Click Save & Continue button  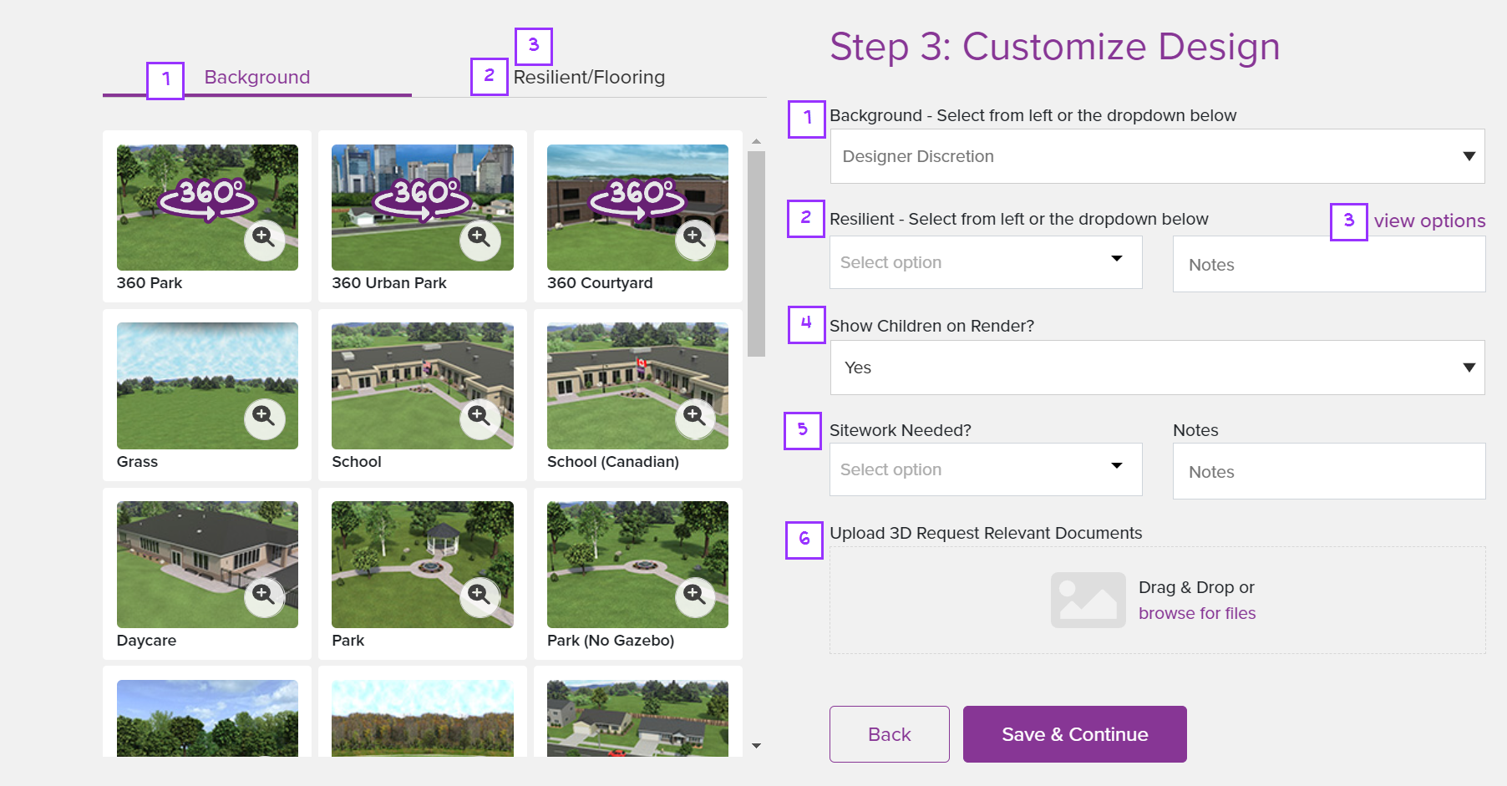click(1075, 734)
